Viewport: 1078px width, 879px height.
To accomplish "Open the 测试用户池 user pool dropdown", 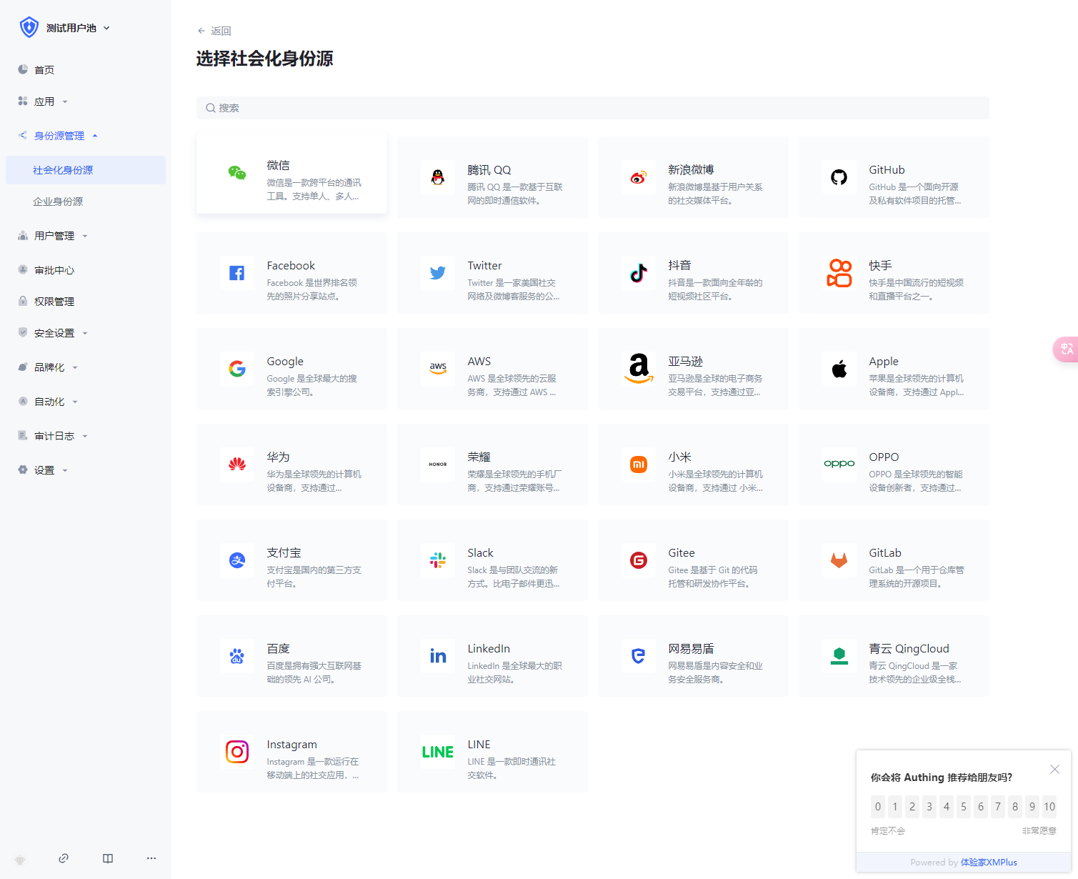I will (66, 28).
